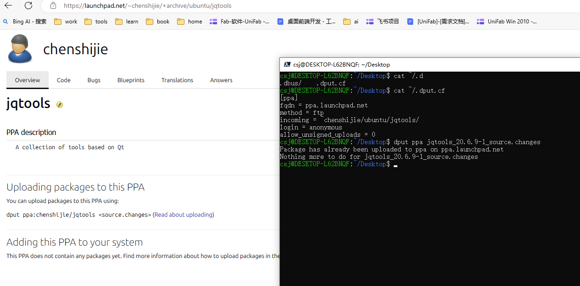
Task: Open the 飞书项目 bookmark
Action: (383, 21)
